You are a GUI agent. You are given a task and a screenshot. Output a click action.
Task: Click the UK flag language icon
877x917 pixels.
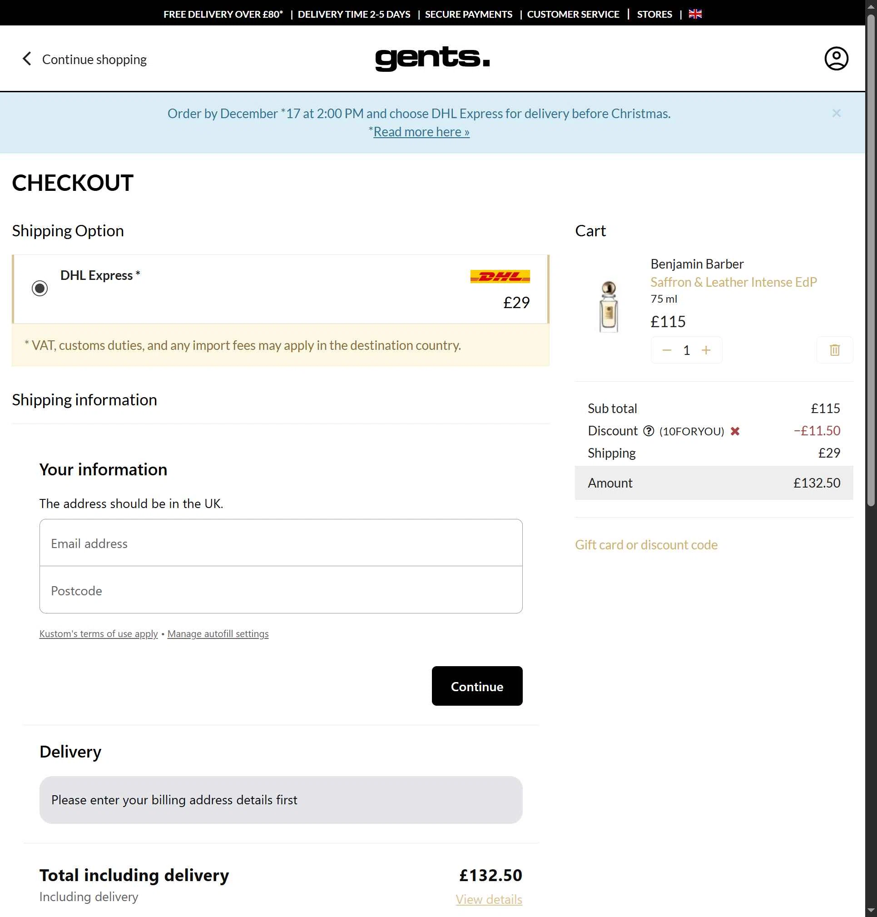695,14
